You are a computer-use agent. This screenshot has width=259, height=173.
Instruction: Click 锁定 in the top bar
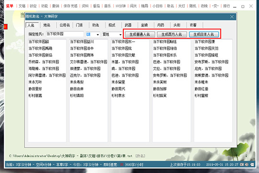tap(33, 6)
